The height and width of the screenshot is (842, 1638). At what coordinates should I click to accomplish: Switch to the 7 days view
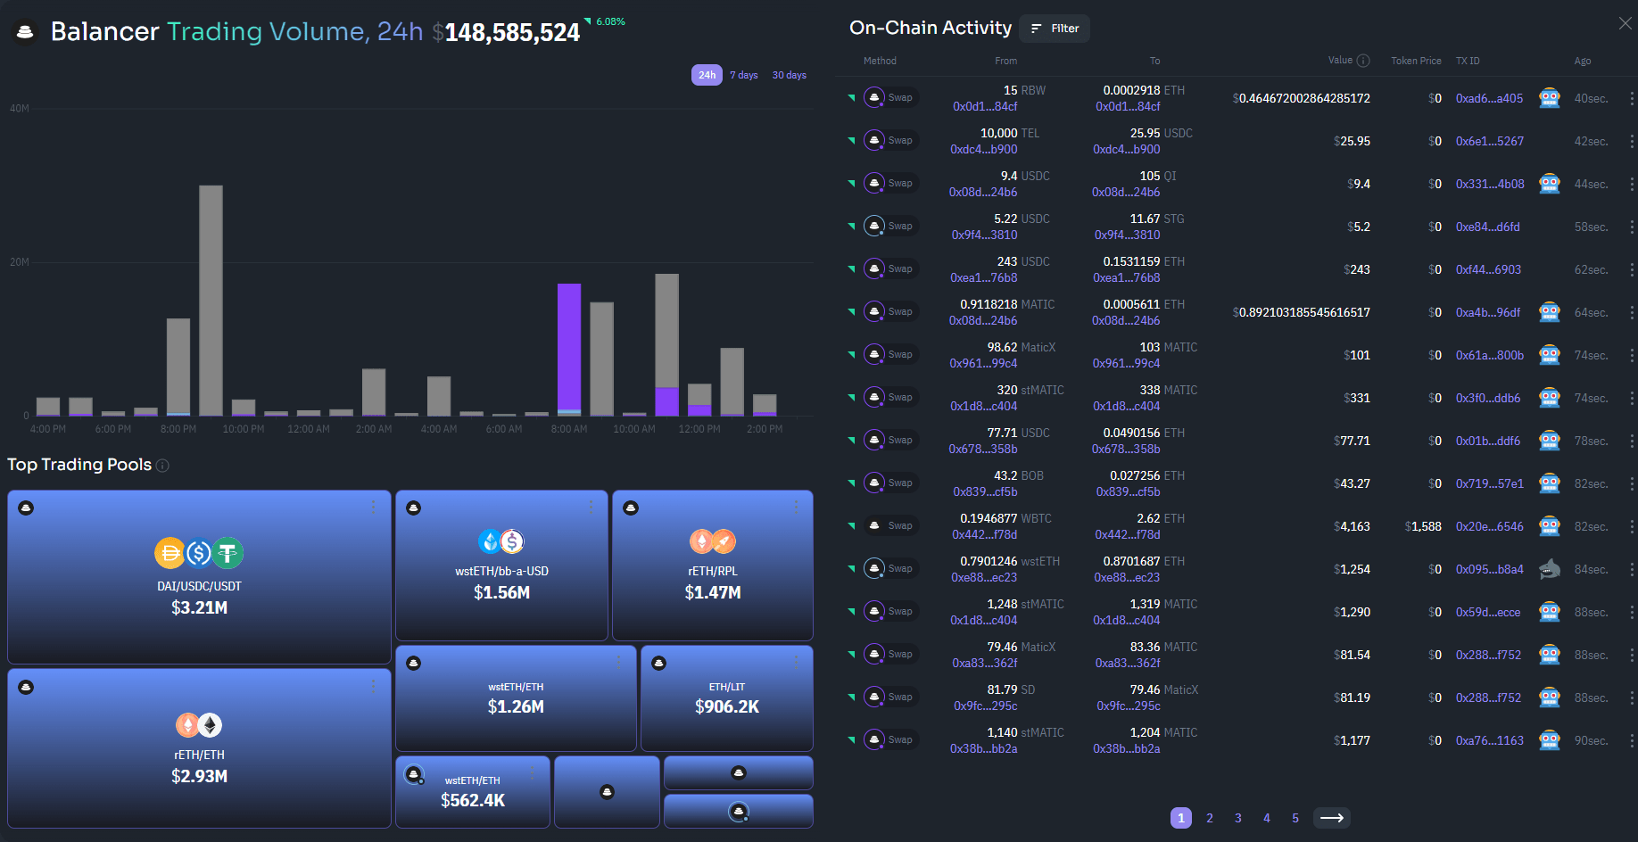pos(743,75)
